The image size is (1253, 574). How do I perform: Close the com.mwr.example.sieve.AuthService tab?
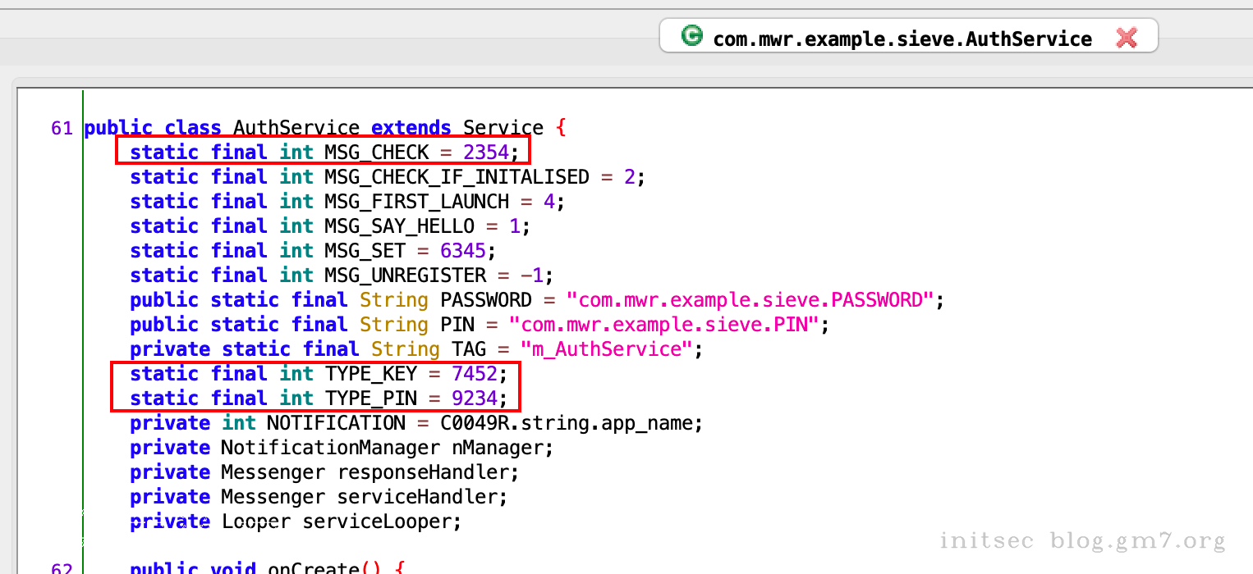[x=1127, y=38]
